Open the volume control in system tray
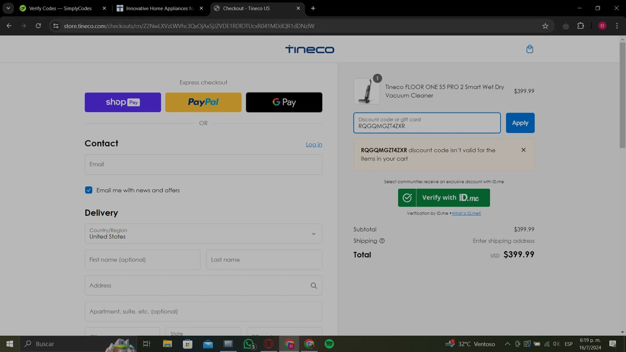Image resolution: width=626 pixels, height=352 pixels. [x=556, y=344]
